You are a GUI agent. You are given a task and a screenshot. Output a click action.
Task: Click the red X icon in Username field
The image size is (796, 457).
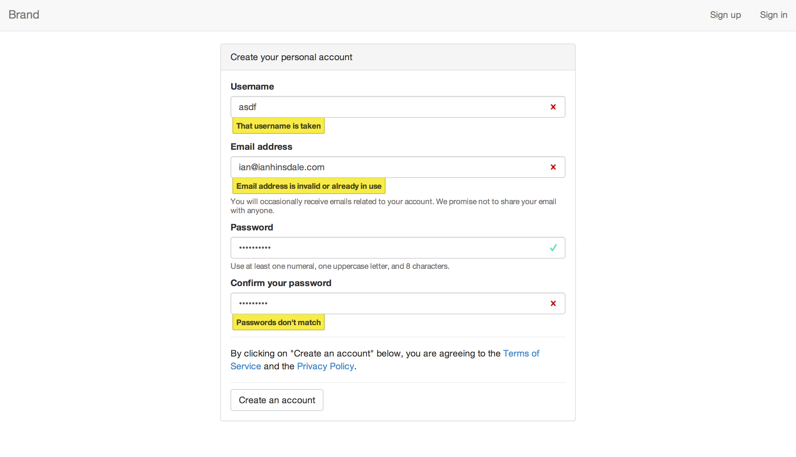click(x=553, y=107)
